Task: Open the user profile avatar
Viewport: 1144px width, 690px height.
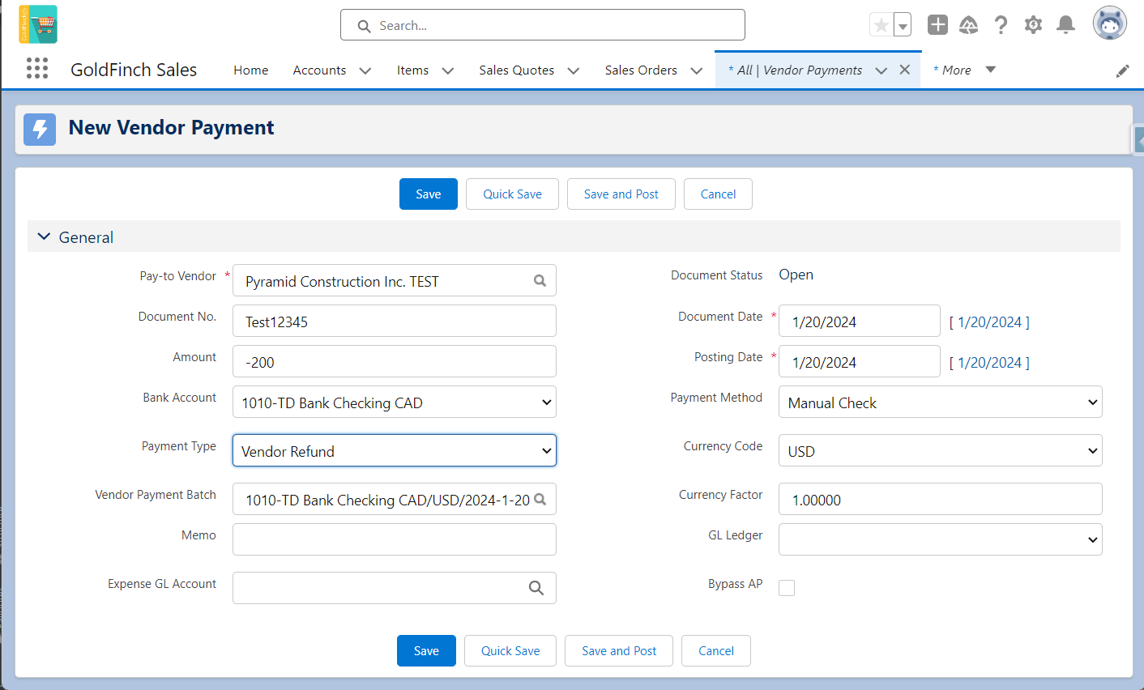Action: 1109,23
